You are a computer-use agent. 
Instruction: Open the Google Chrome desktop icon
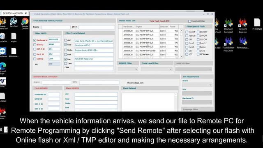[x=25, y=23]
